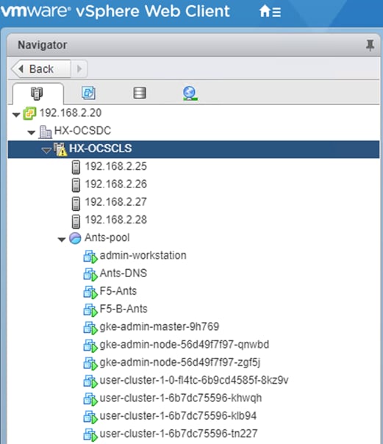Select user-cluster-1-6b7dc75596-klb94 label
Screen dimensions: 383x444
point(178,416)
